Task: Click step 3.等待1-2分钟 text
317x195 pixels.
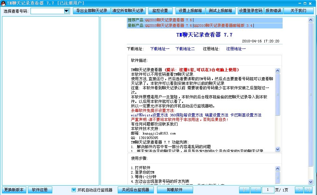Action: [143, 177]
